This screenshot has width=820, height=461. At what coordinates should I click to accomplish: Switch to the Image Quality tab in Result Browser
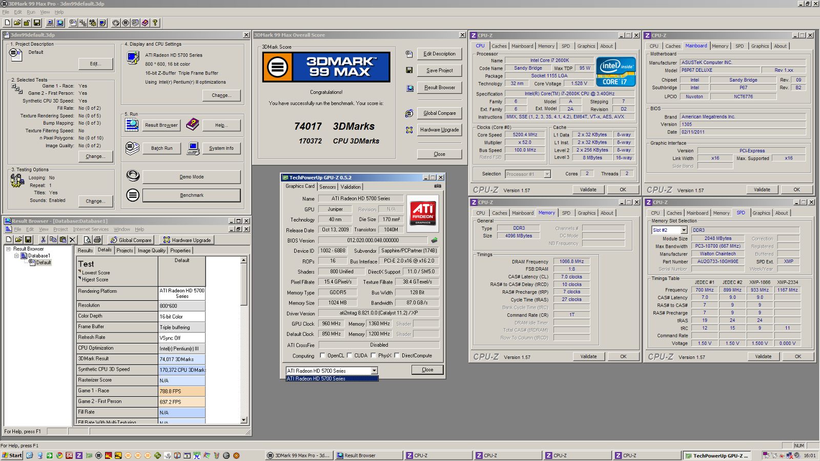coord(152,250)
